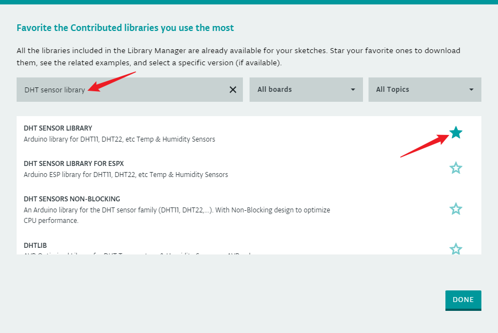Star the DHTLIB library
The height and width of the screenshot is (333, 498).
tap(456, 249)
